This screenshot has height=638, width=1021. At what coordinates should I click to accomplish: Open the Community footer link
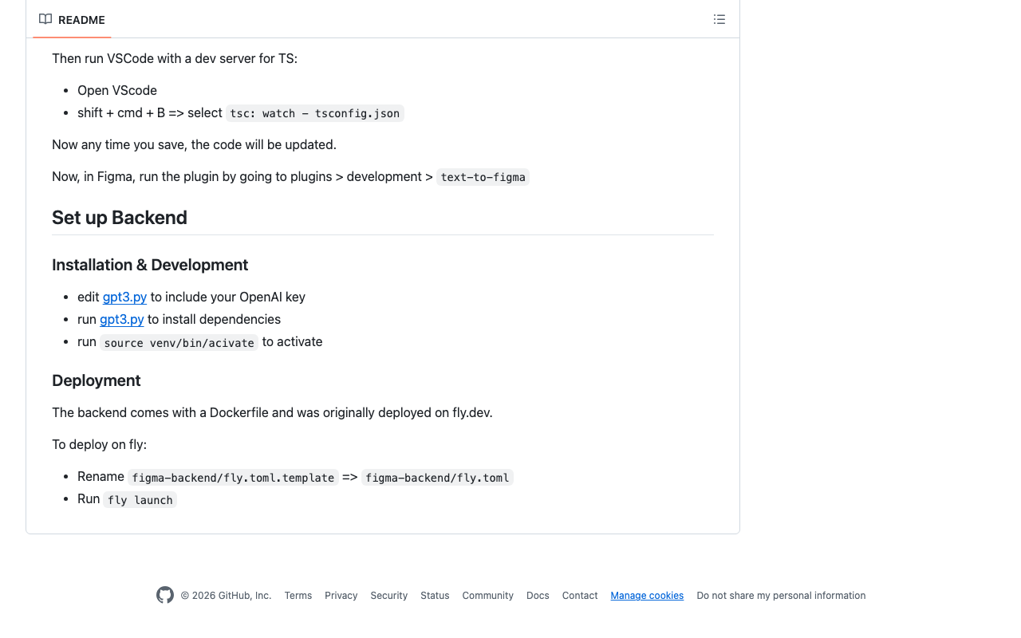point(488,596)
